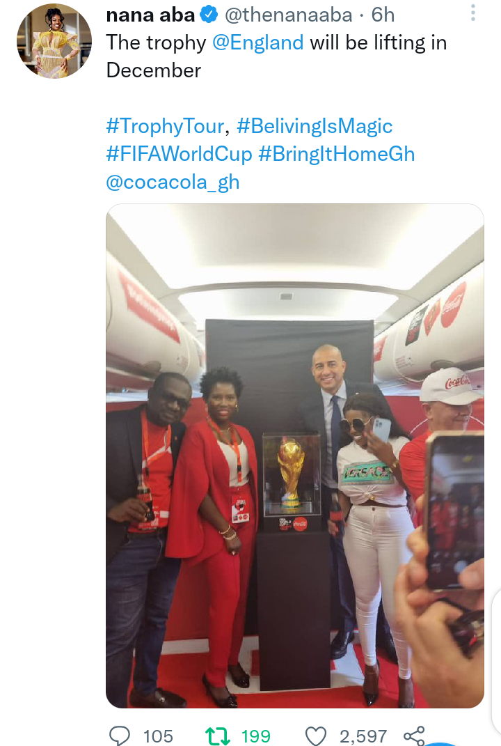Tap the share icon
The width and height of the screenshot is (501, 746).
pyautogui.click(x=413, y=736)
